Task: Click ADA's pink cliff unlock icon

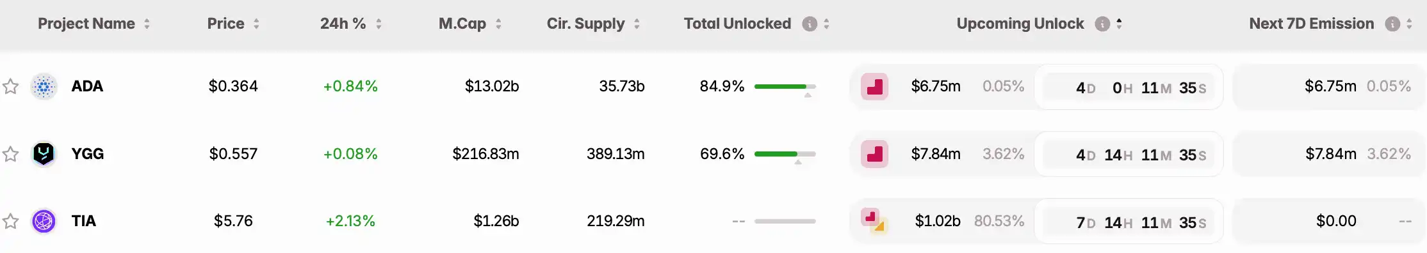Action: click(874, 86)
